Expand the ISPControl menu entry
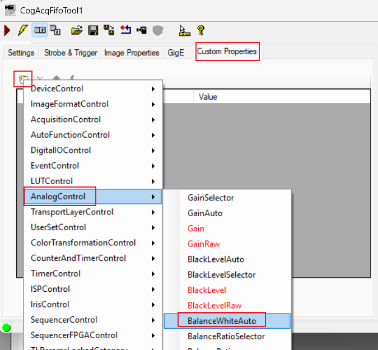This screenshot has height=350, width=378. [x=93, y=290]
